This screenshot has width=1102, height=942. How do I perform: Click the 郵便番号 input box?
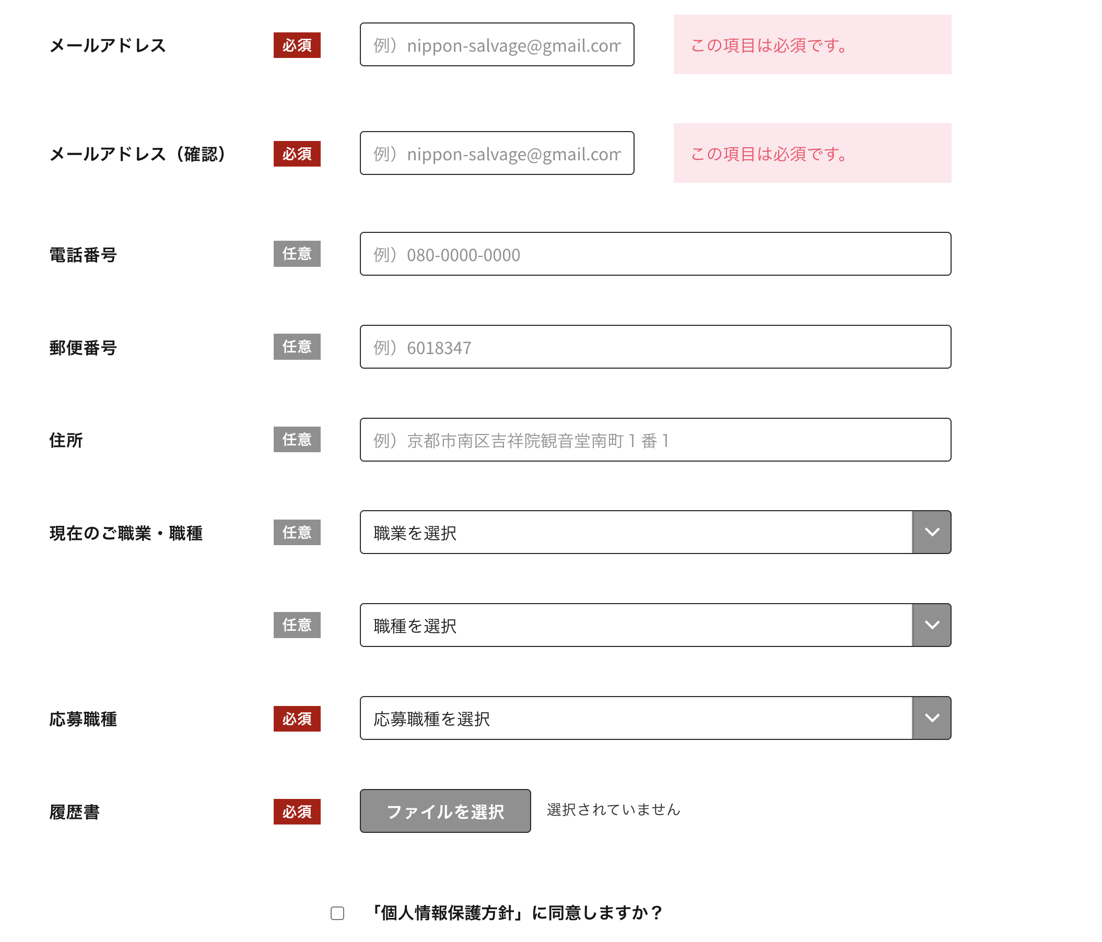655,347
